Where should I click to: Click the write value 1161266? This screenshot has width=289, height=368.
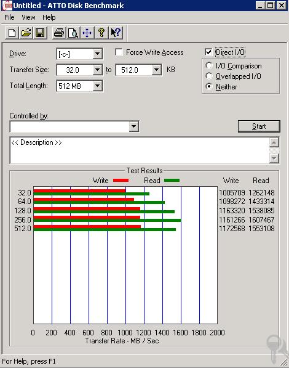[232, 219]
